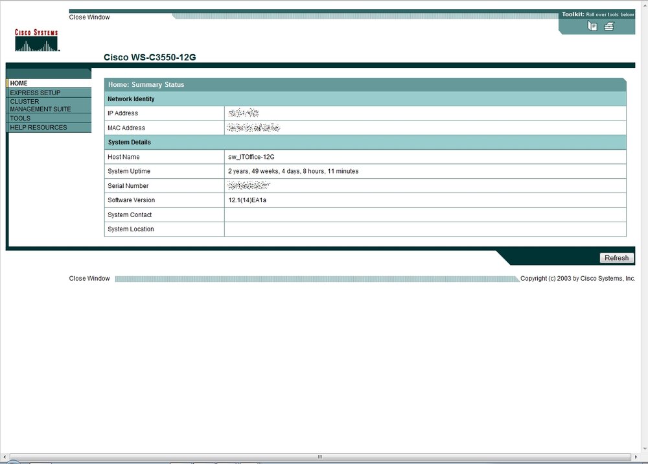Click software version value '12.1(14)EA1a'
The image size is (648, 464).
(x=247, y=200)
